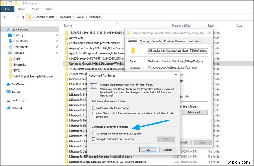This screenshot has width=254, height=166.
Task: Open Documents from the sidebar
Action: pos(21,47)
